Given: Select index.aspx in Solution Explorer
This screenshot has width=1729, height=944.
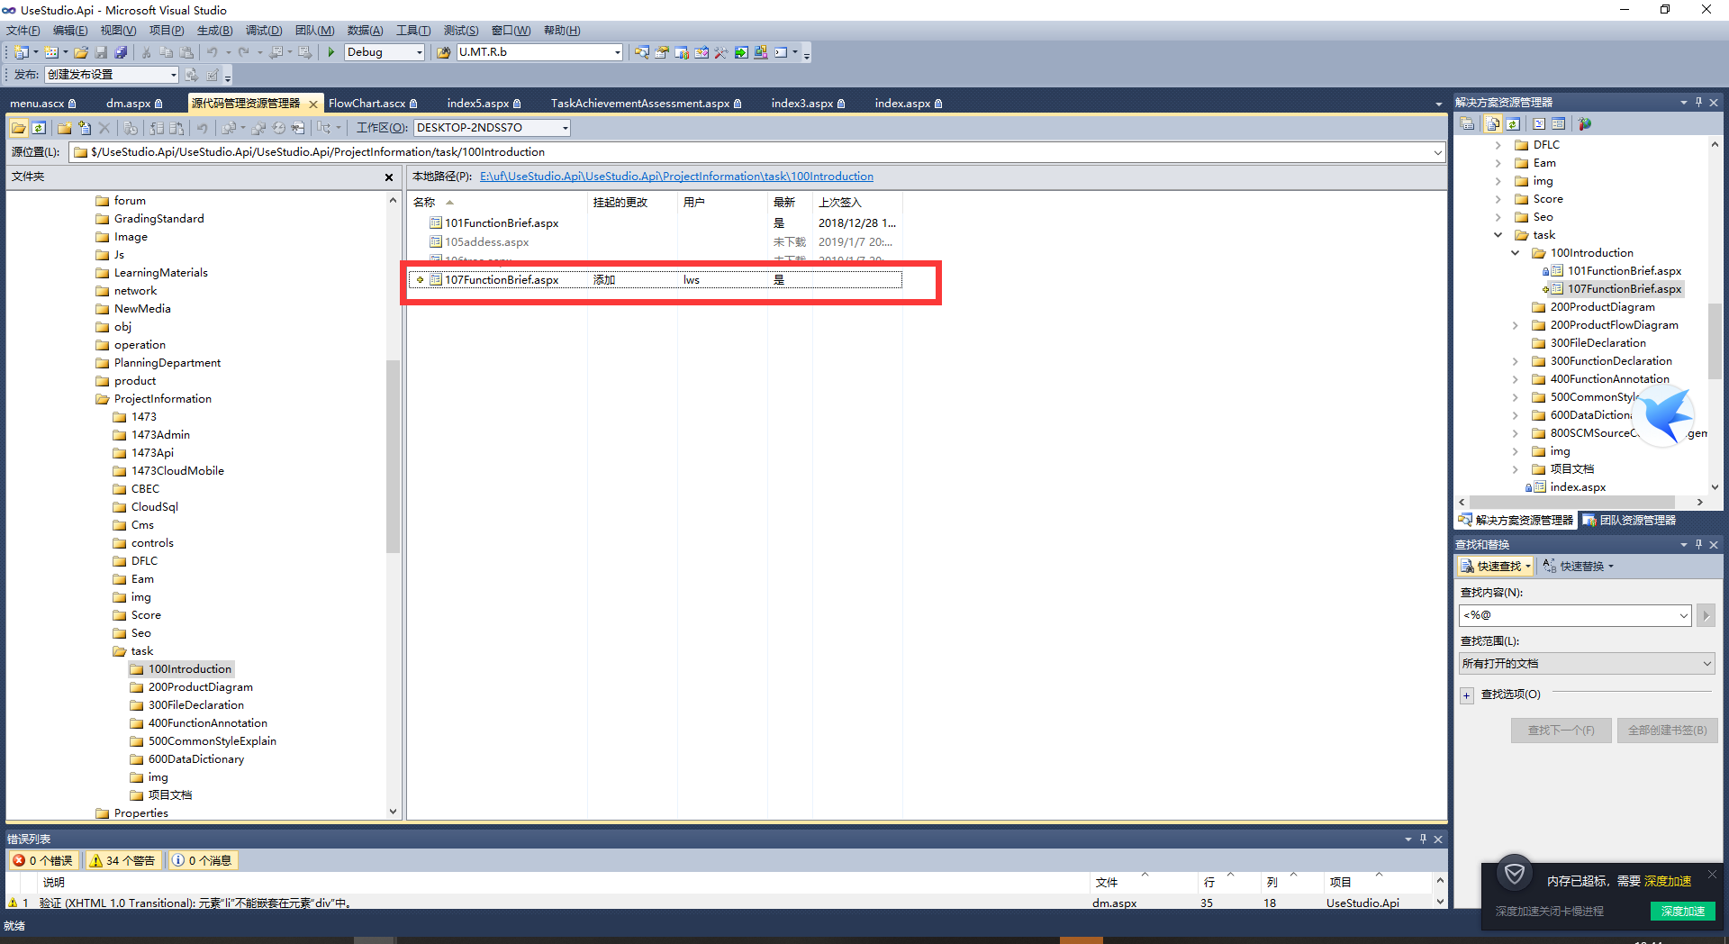Looking at the screenshot, I should pyautogui.click(x=1577, y=487).
